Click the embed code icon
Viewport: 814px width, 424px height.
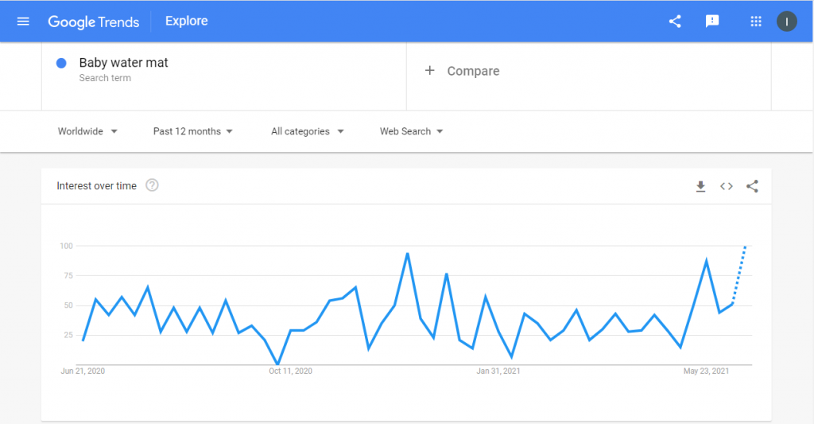(727, 186)
